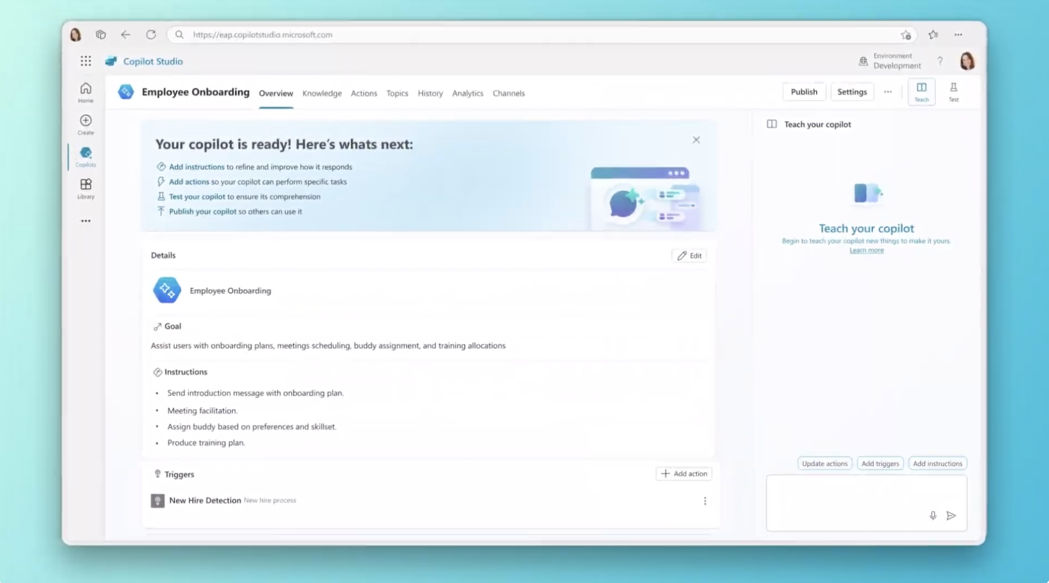The height and width of the screenshot is (583, 1049).
Task: Click the more options ellipsis in header
Action: 888,92
